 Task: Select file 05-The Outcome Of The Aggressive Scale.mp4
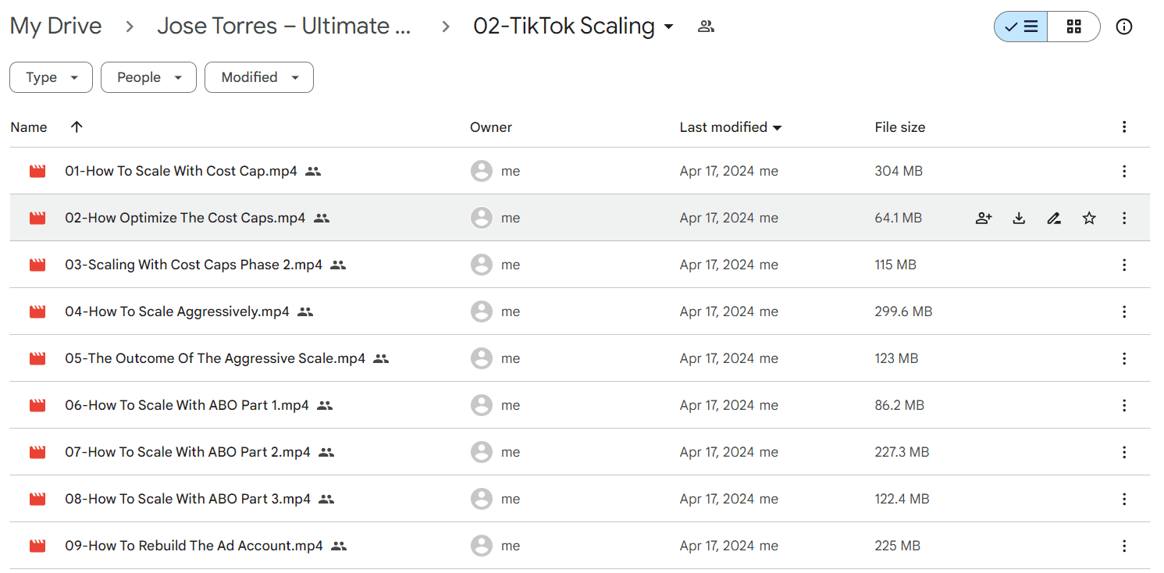coord(215,358)
